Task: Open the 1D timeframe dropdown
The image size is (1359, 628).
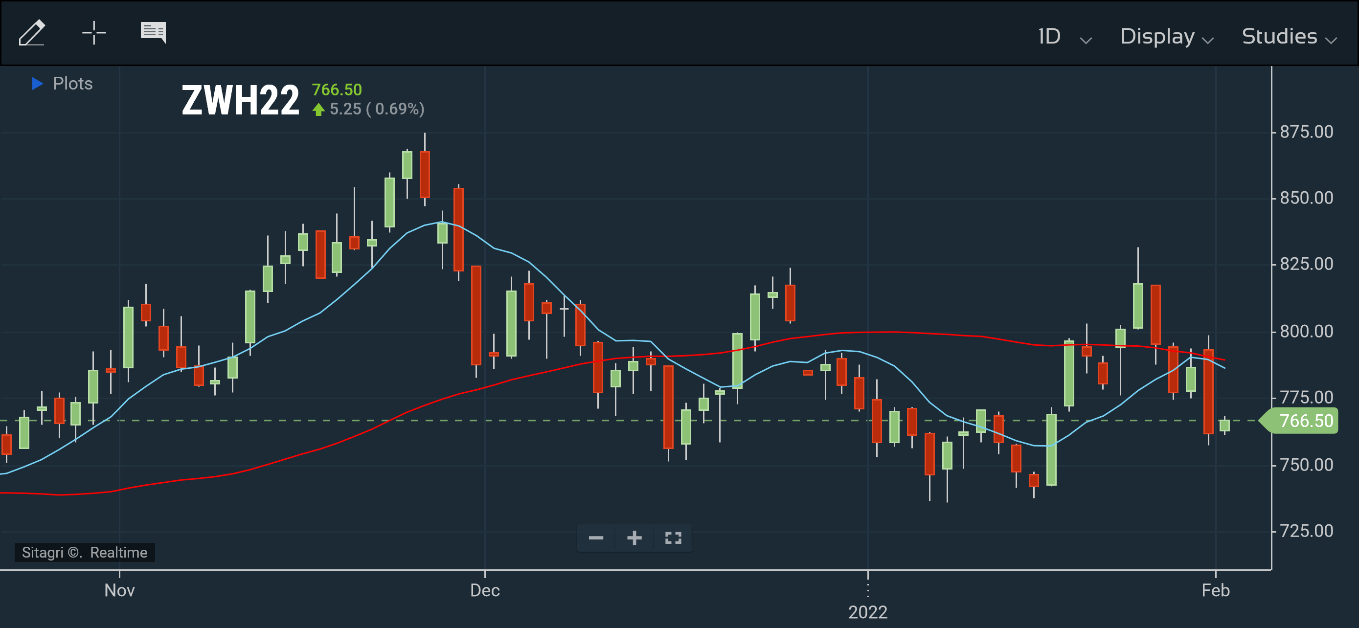Action: point(1064,36)
